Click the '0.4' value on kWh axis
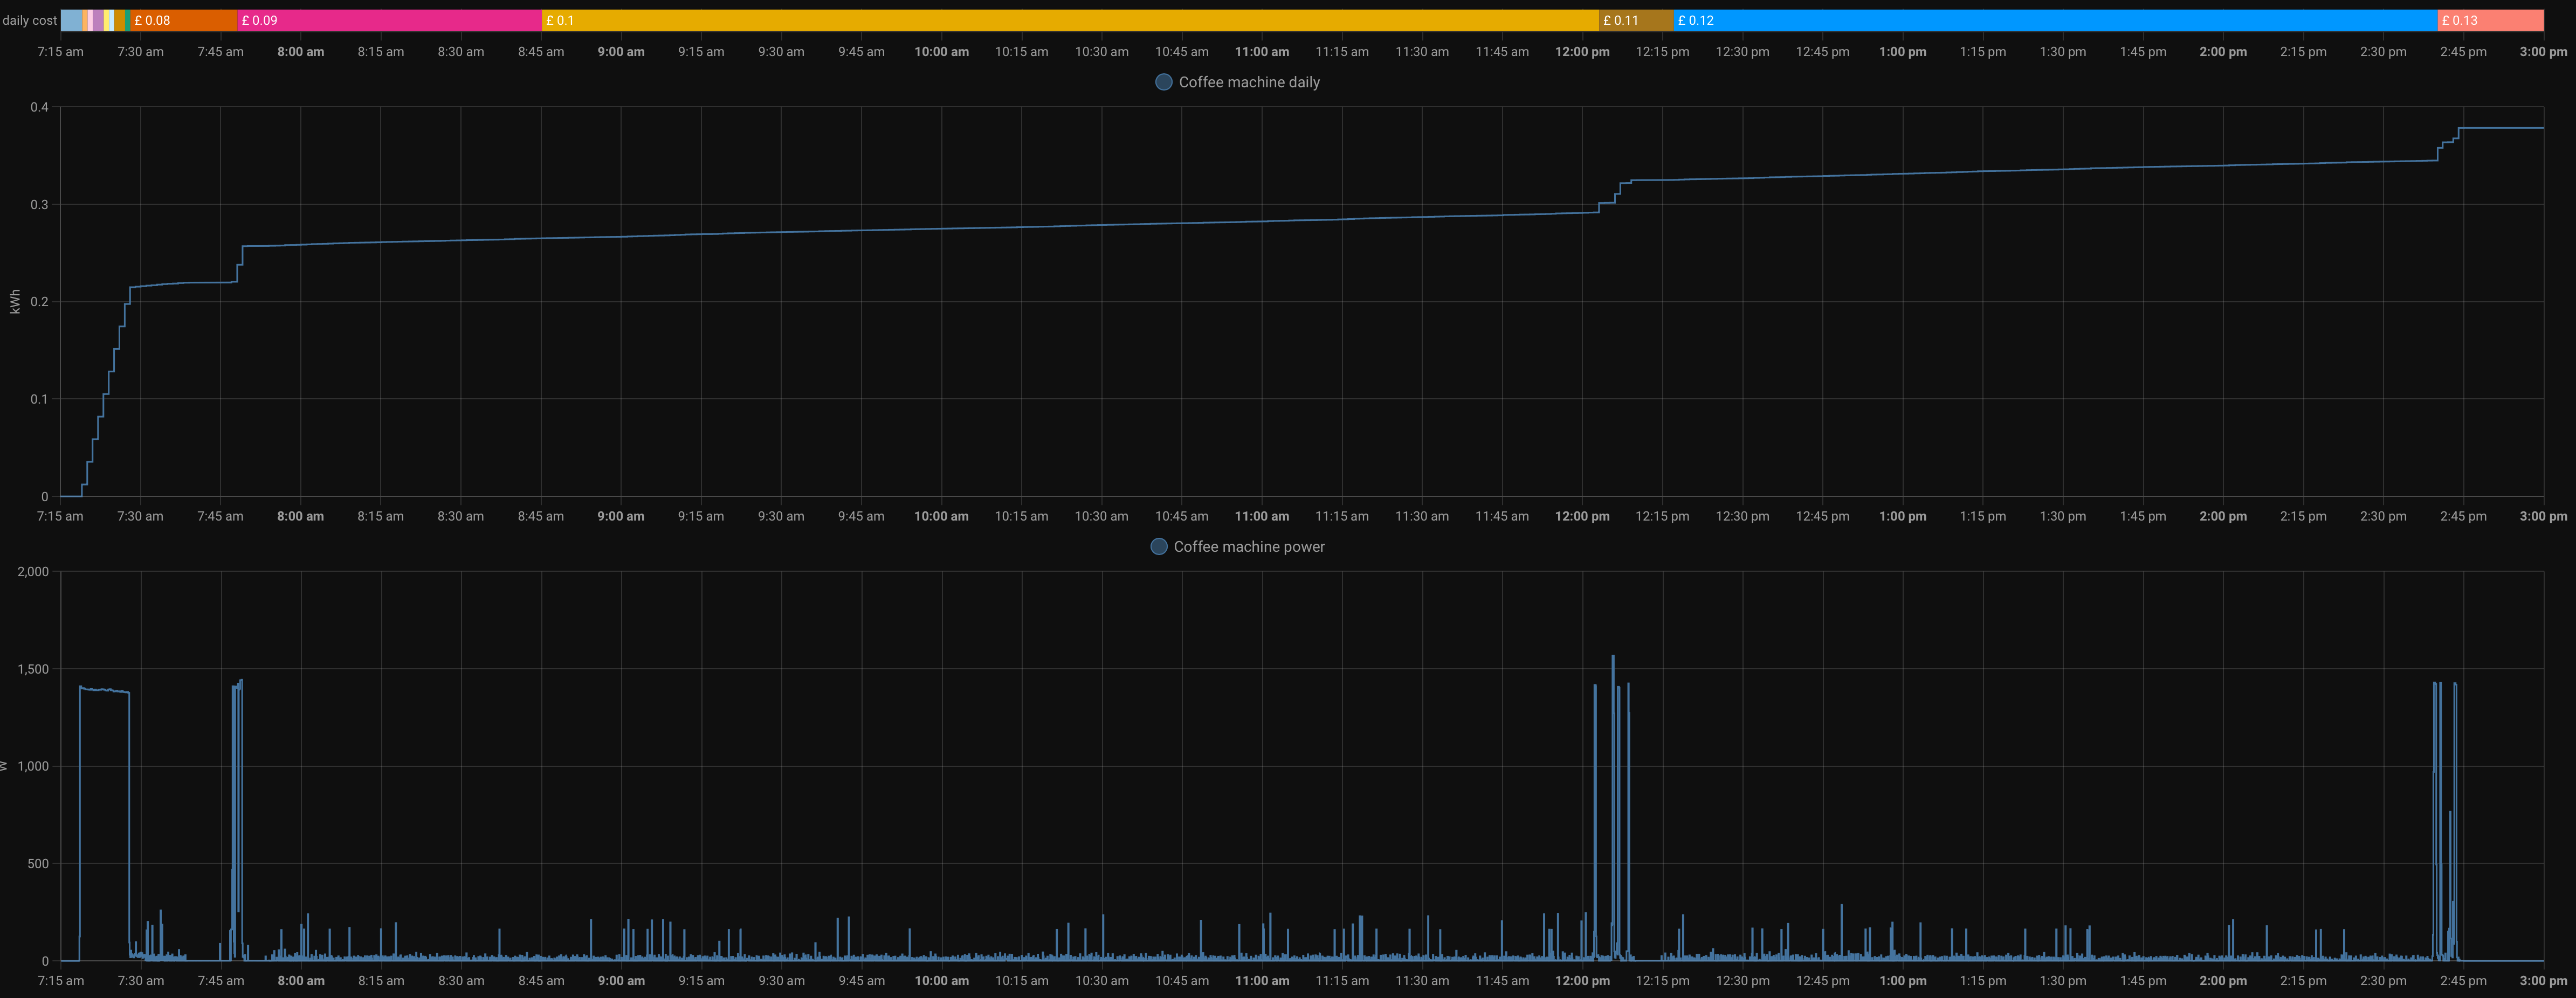2576x998 pixels. tap(39, 107)
